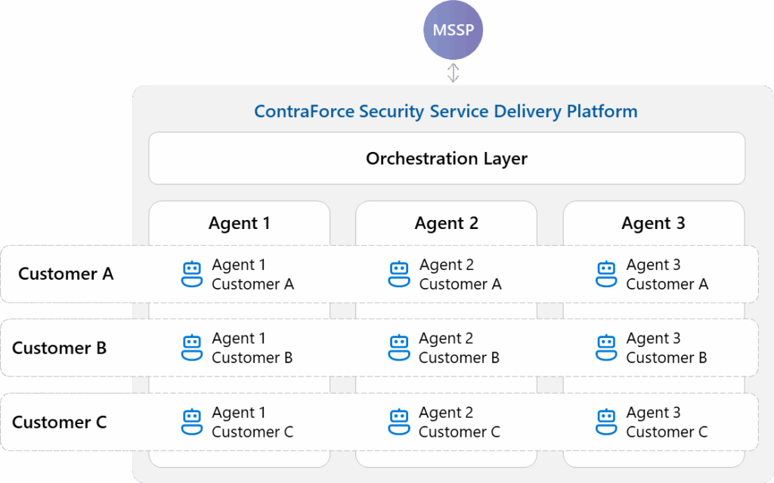Click the Agent 1 Customer A robot icon
The height and width of the screenshot is (483, 774).
(x=192, y=273)
